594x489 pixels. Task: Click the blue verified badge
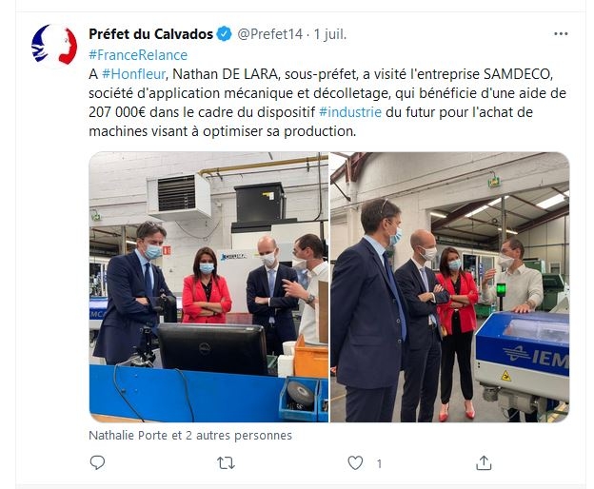(x=224, y=34)
